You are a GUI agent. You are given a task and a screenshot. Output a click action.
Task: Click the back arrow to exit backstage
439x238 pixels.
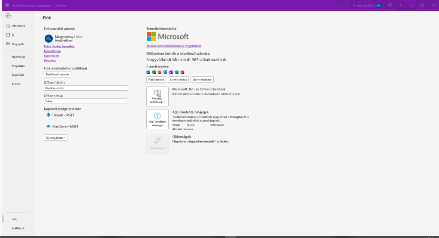coord(8,16)
